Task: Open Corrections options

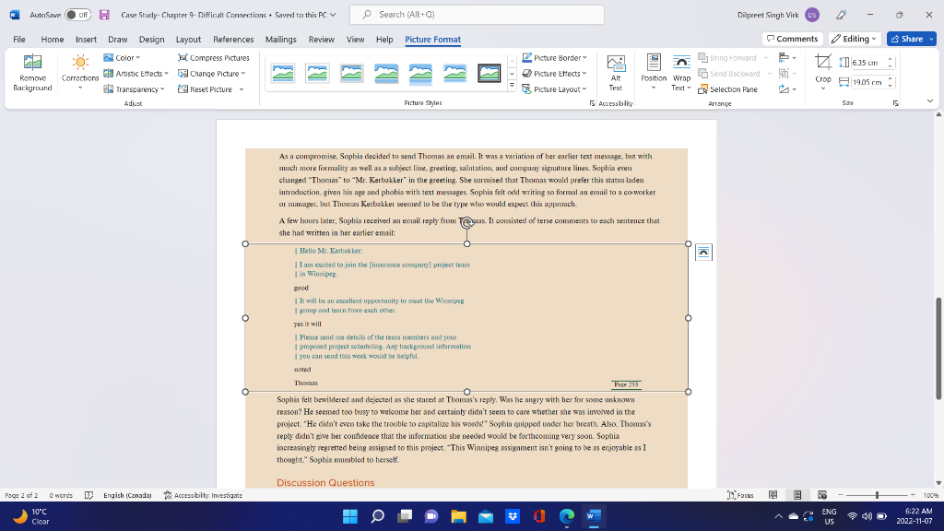Action: (80, 73)
